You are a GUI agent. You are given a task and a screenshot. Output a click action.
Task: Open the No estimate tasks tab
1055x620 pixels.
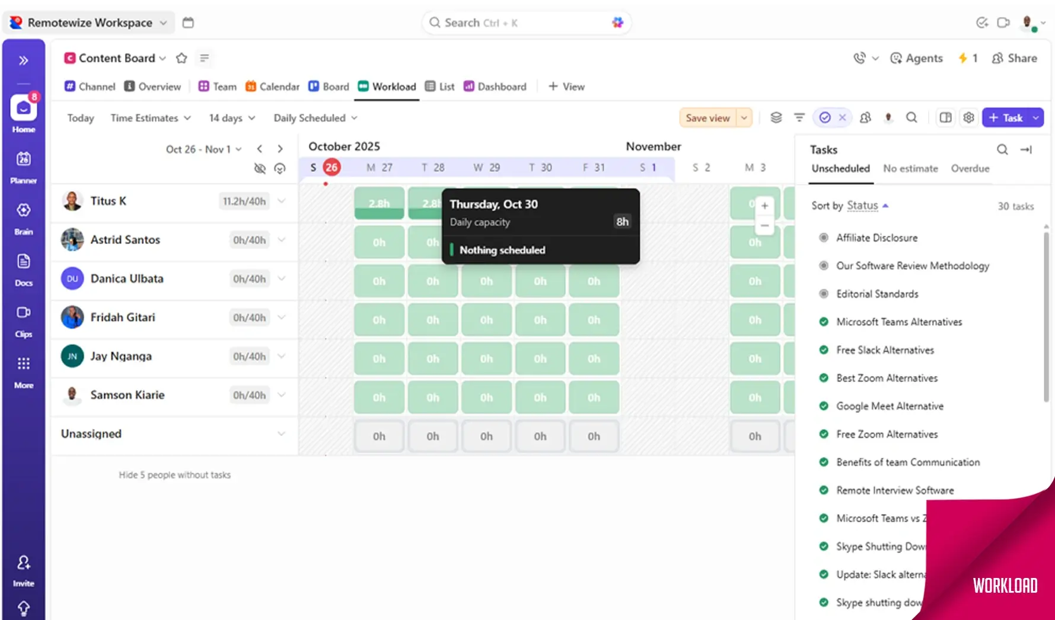pos(910,169)
